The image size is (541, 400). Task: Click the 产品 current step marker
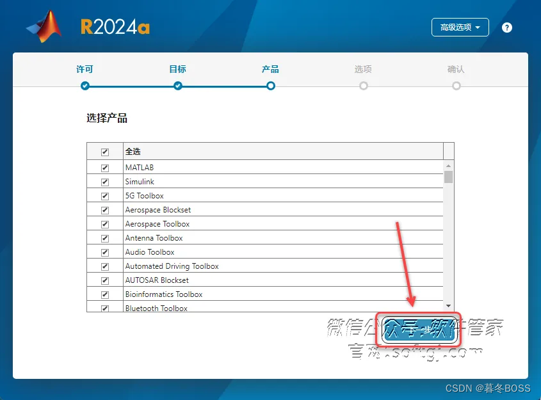271,86
